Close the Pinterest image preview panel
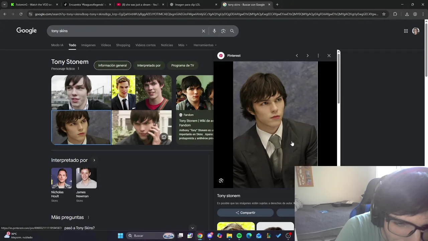This screenshot has height=241, width=428. [329, 56]
